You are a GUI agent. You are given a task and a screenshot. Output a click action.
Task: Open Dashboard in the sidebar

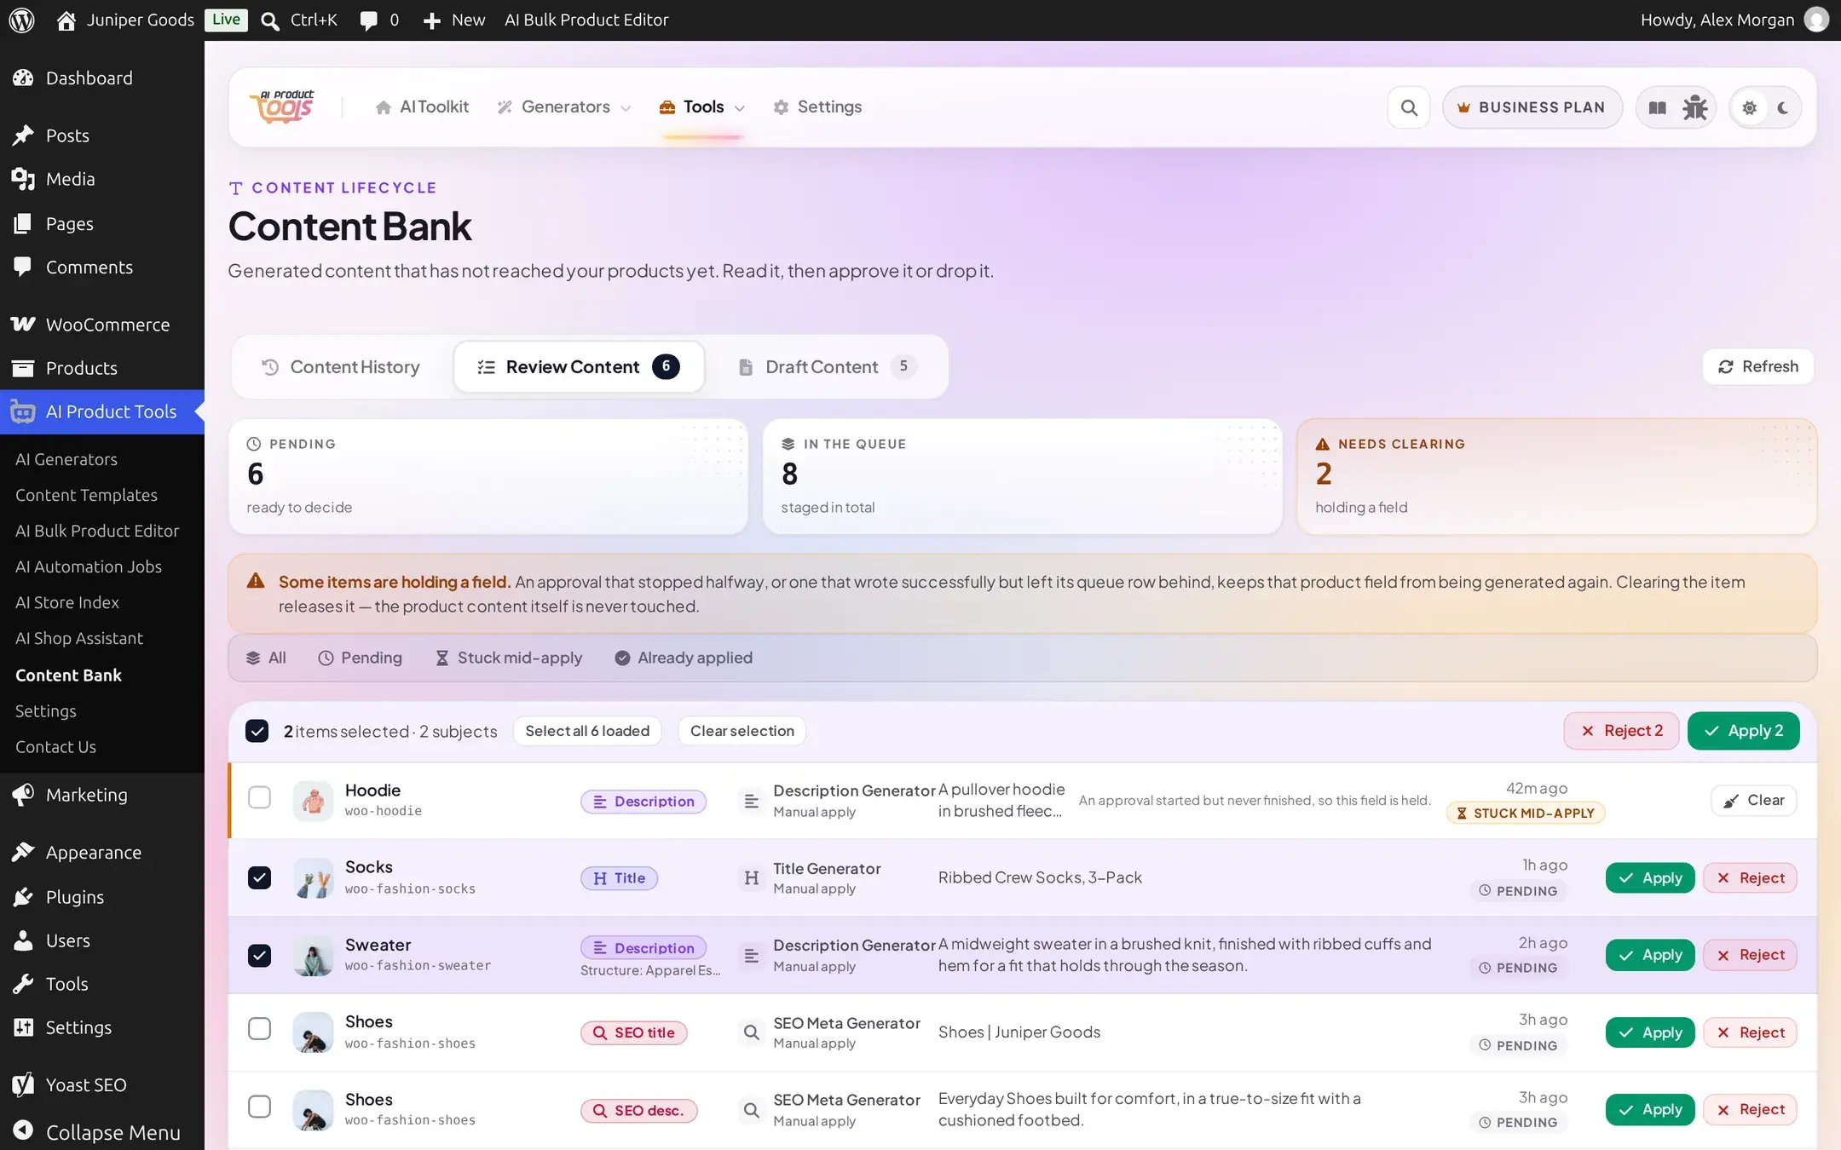pyautogui.click(x=102, y=78)
